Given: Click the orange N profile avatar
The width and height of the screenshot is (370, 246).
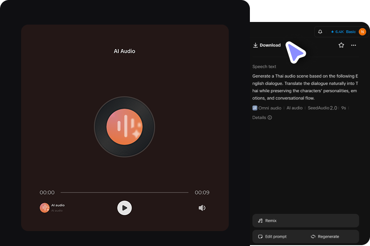Looking at the screenshot, I should tap(362, 32).
